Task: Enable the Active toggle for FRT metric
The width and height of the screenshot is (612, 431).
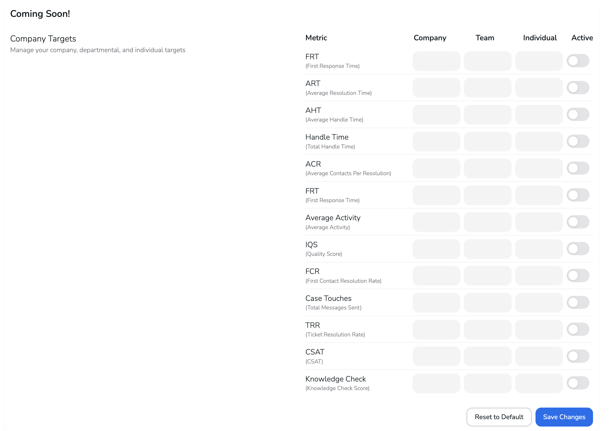Action: coord(578,61)
